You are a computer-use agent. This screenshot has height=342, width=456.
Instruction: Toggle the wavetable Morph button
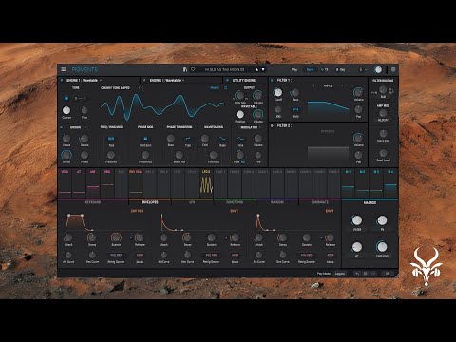pyautogui.click(x=215, y=87)
